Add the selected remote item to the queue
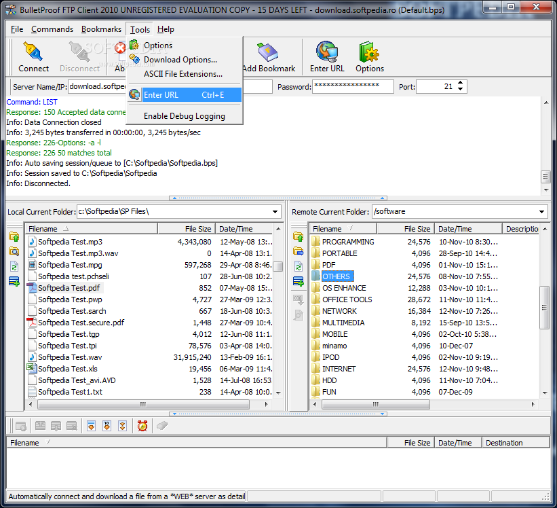This screenshot has height=508, width=557. coord(299,282)
